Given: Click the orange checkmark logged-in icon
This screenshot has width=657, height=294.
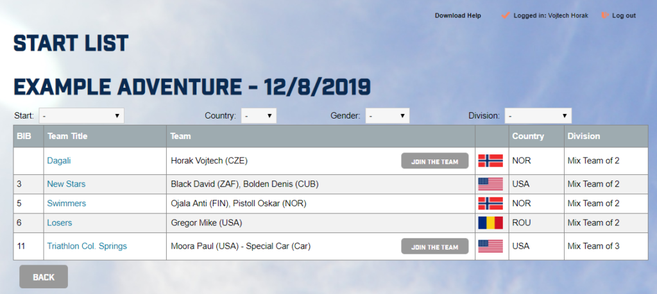Looking at the screenshot, I should pos(505,15).
